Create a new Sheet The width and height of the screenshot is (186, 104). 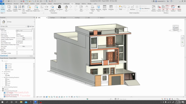coord(121,8)
